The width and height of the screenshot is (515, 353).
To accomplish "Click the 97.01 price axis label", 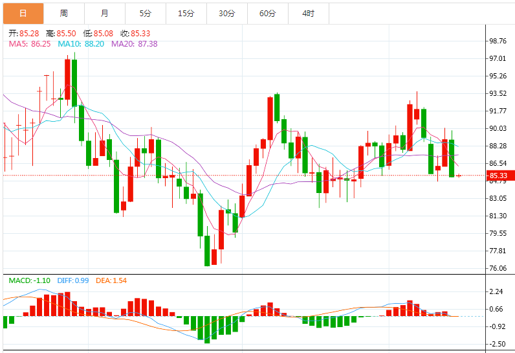I will click(x=498, y=58).
